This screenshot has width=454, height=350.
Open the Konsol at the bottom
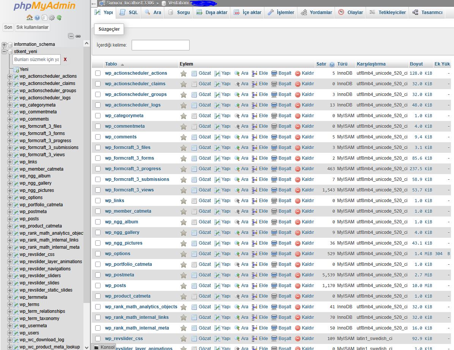[x=105, y=347]
